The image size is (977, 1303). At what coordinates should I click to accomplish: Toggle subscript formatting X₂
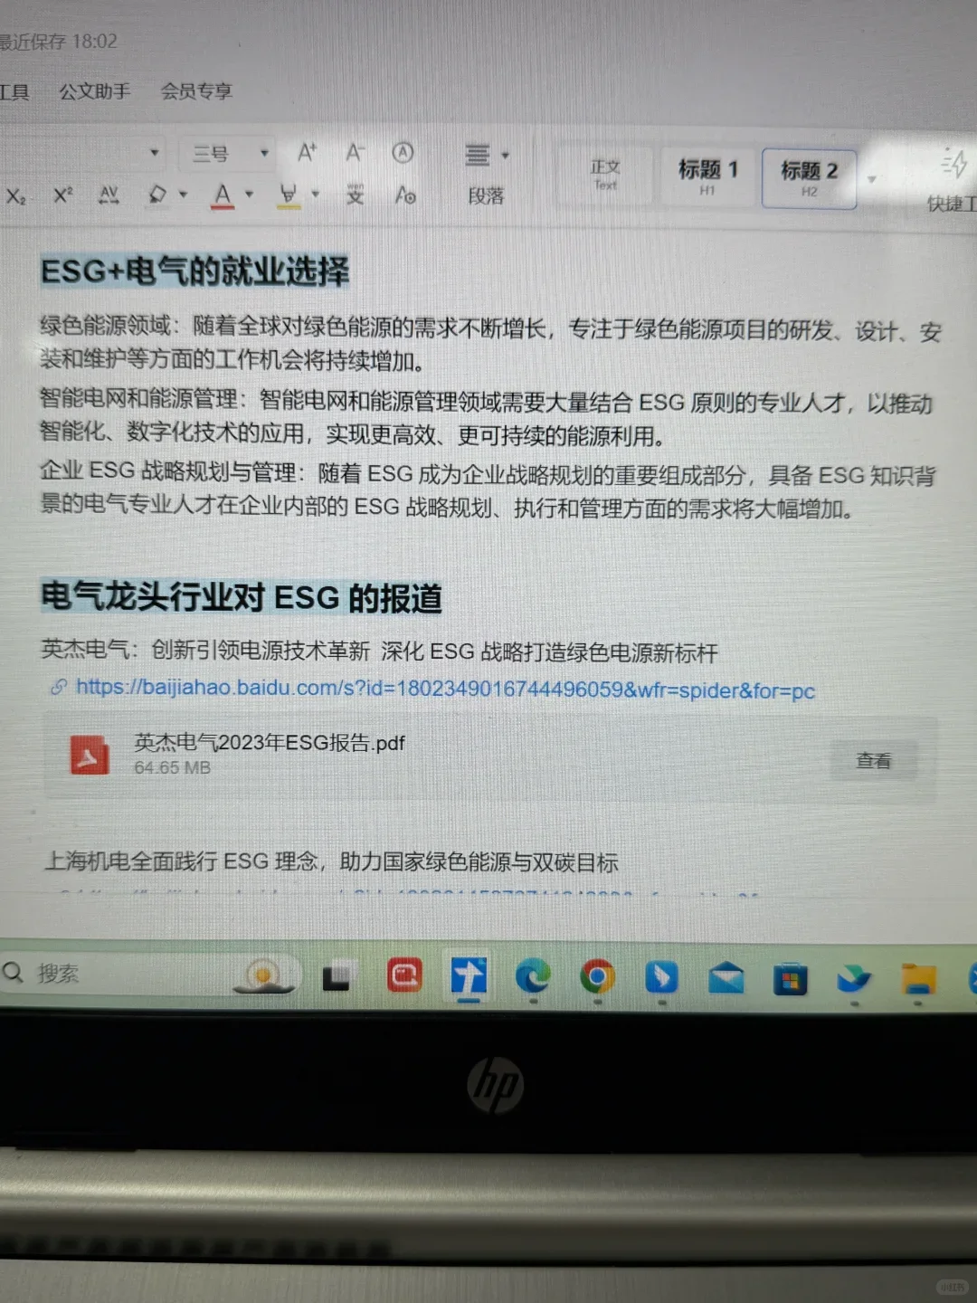(15, 197)
